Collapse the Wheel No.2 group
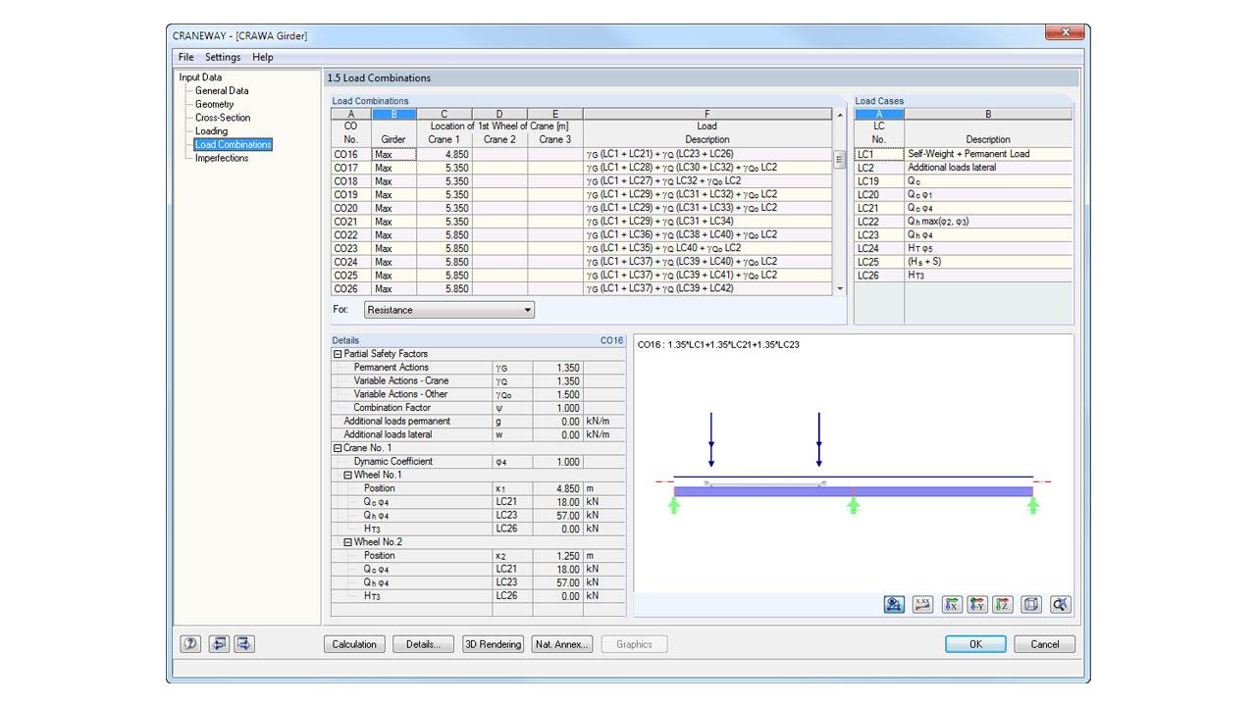The height and width of the screenshot is (706, 1256). (x=347, y=542)
